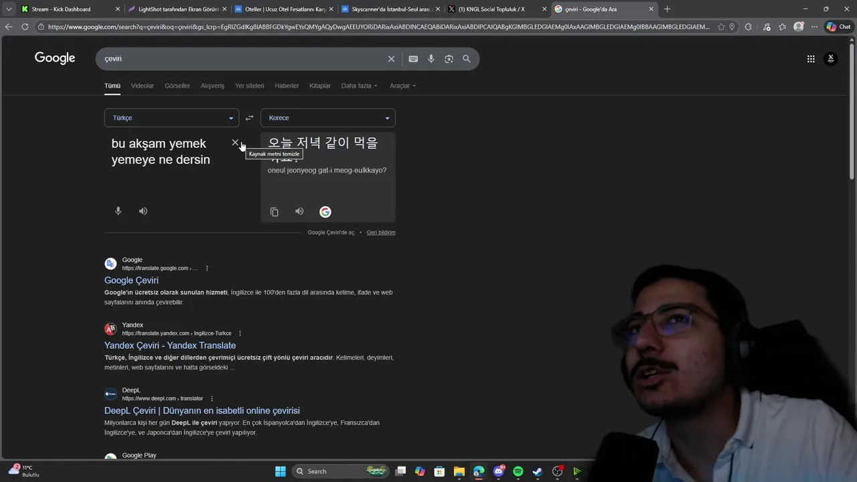Click the Geri bildirim feedback link
Viewport: 857px width, 482px height.
coord(381,232)
